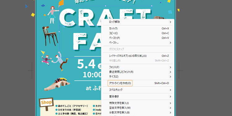
Task: Select the toy train on wooden bridge
Action: tap(57, 84)
